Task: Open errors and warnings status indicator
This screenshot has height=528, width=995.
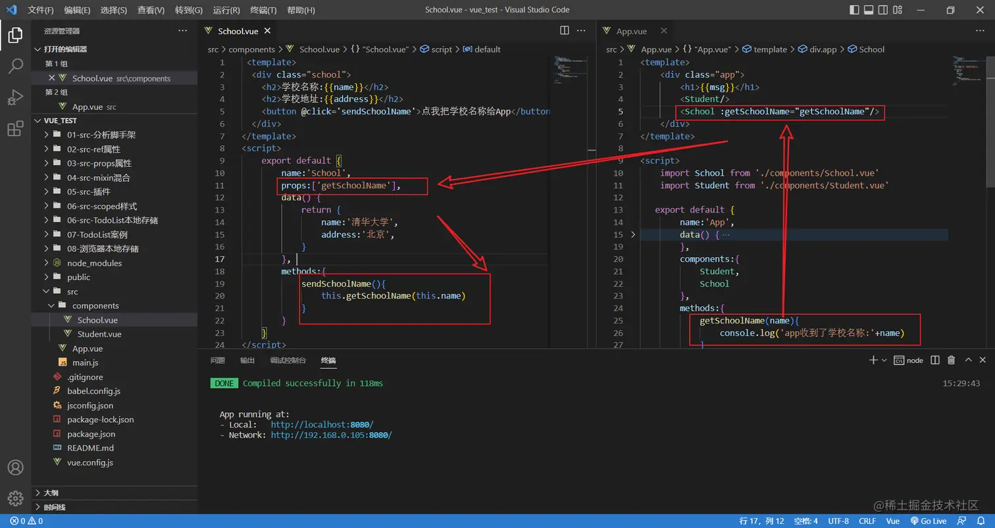Action: pyautogui.click(x=26, y=521)
